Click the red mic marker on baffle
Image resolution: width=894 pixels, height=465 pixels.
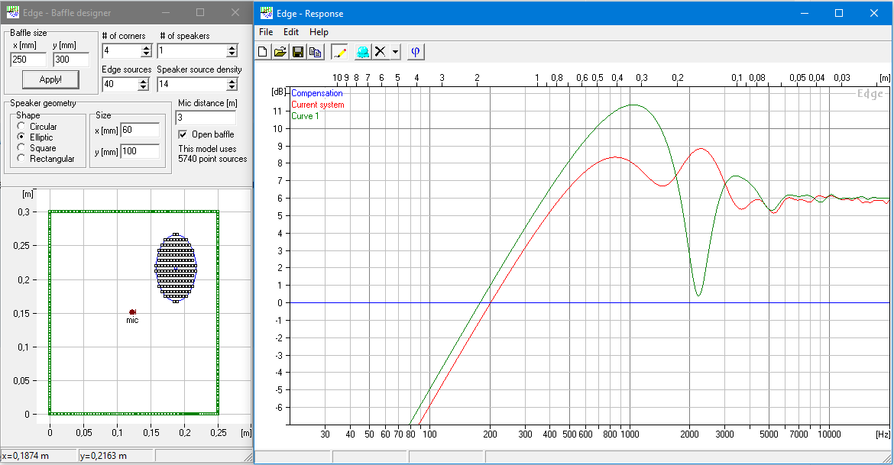pos(132,312)
